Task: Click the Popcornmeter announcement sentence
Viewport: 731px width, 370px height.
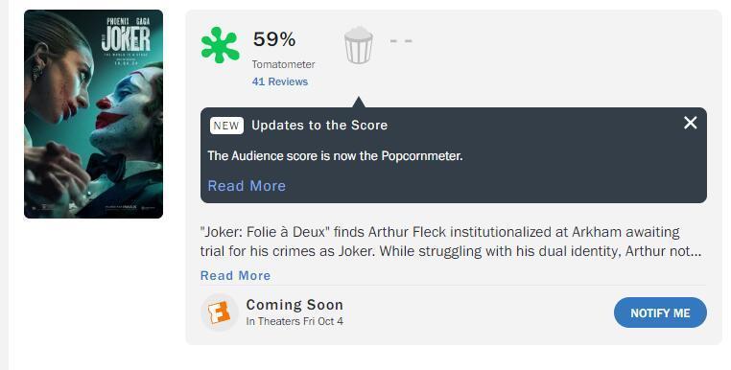Action: (x=335, y=155)
